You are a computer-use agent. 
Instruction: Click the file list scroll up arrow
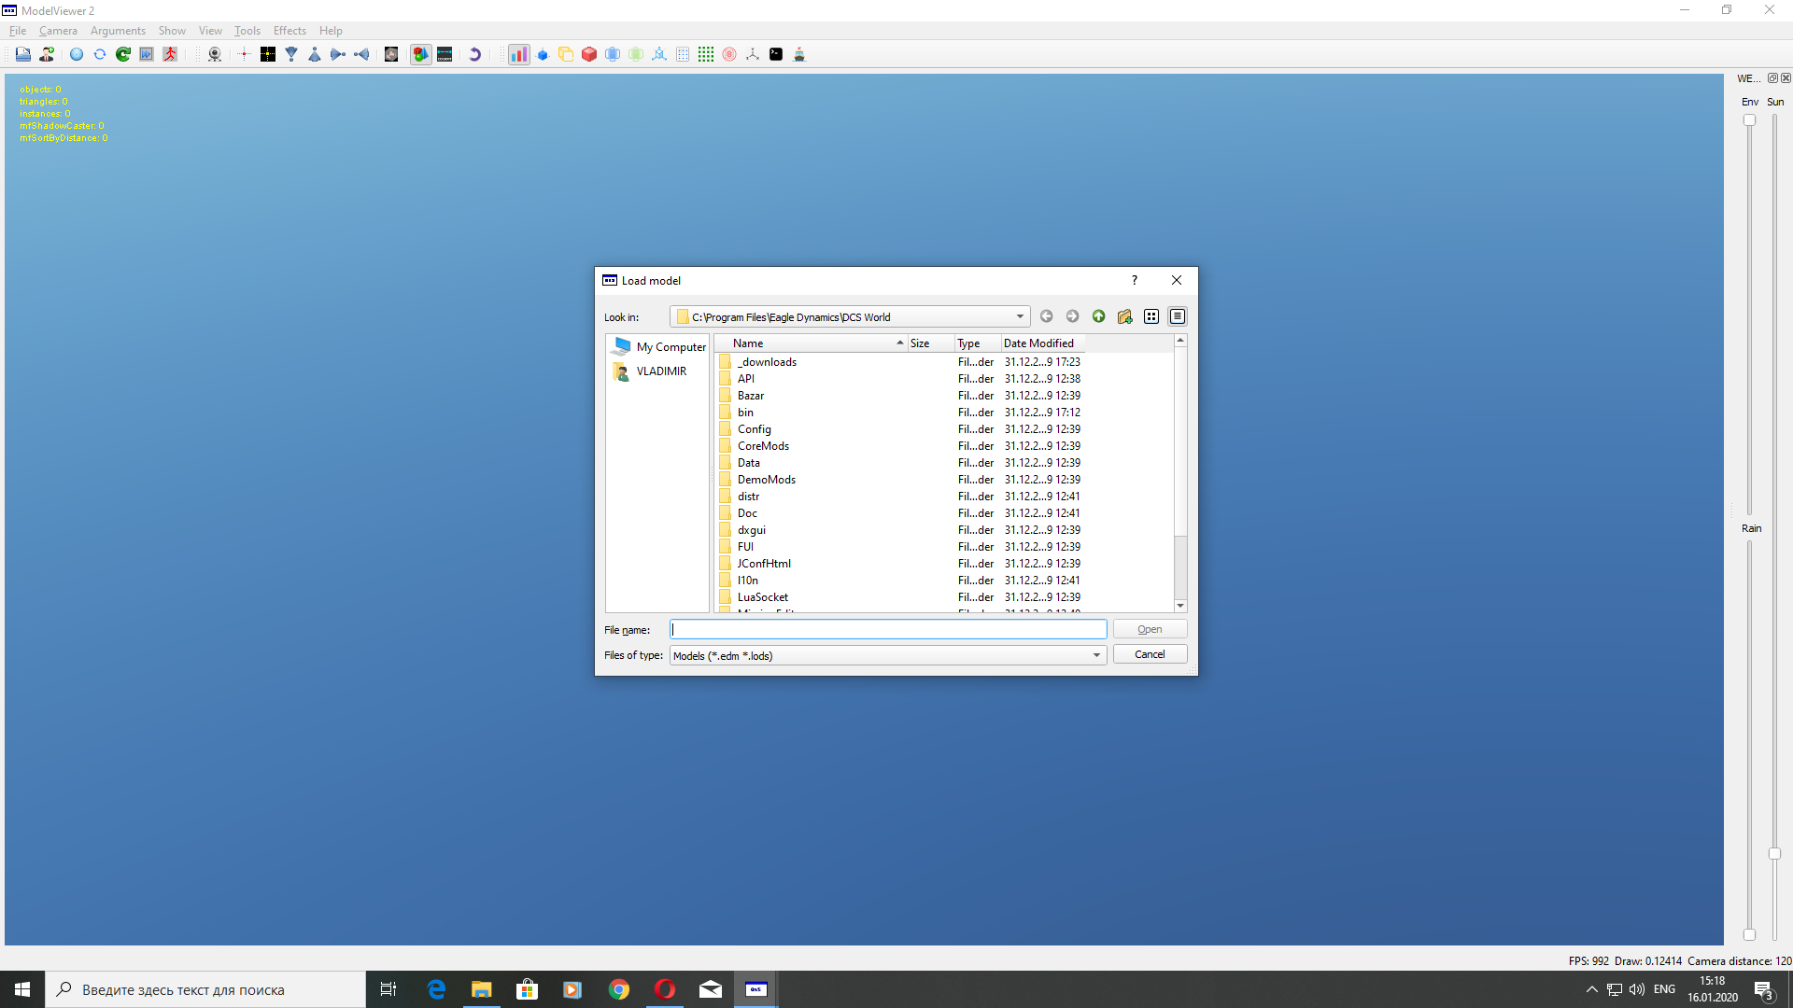tap(1180, 342)
